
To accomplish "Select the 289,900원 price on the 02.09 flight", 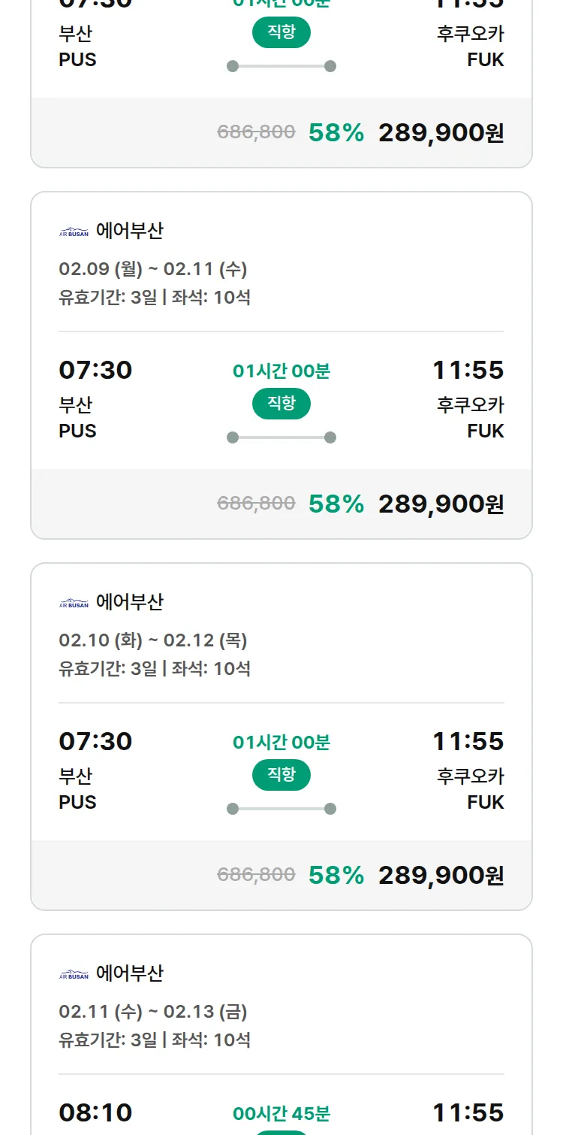I will click(x=441, y=504).
